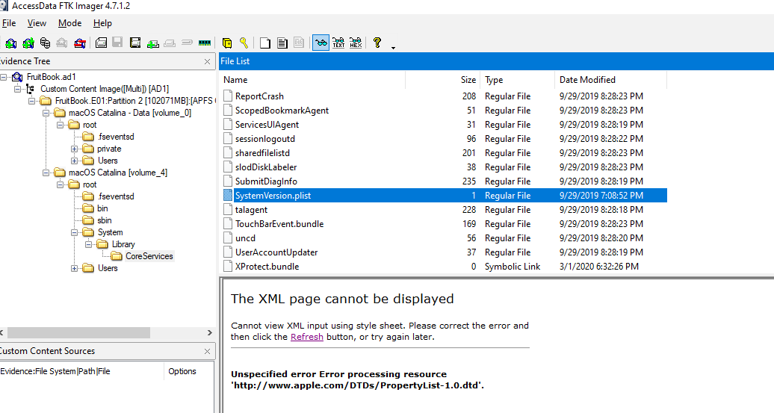Switch the viewer to HEX mode
The height and width of the screenshot is (413, 774).
pos(356,43)
